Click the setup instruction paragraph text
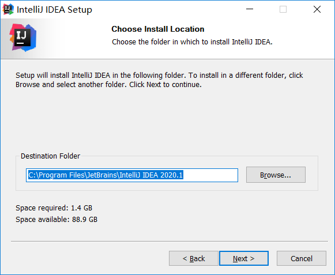The image size is (335, 275). point(159,80)
